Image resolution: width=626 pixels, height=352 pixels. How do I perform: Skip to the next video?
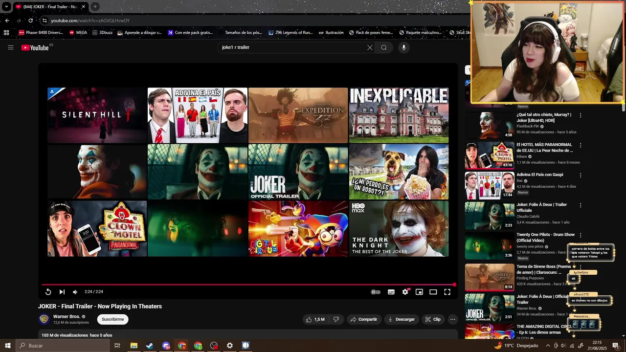pyautogui.click(x=62, y=292)
